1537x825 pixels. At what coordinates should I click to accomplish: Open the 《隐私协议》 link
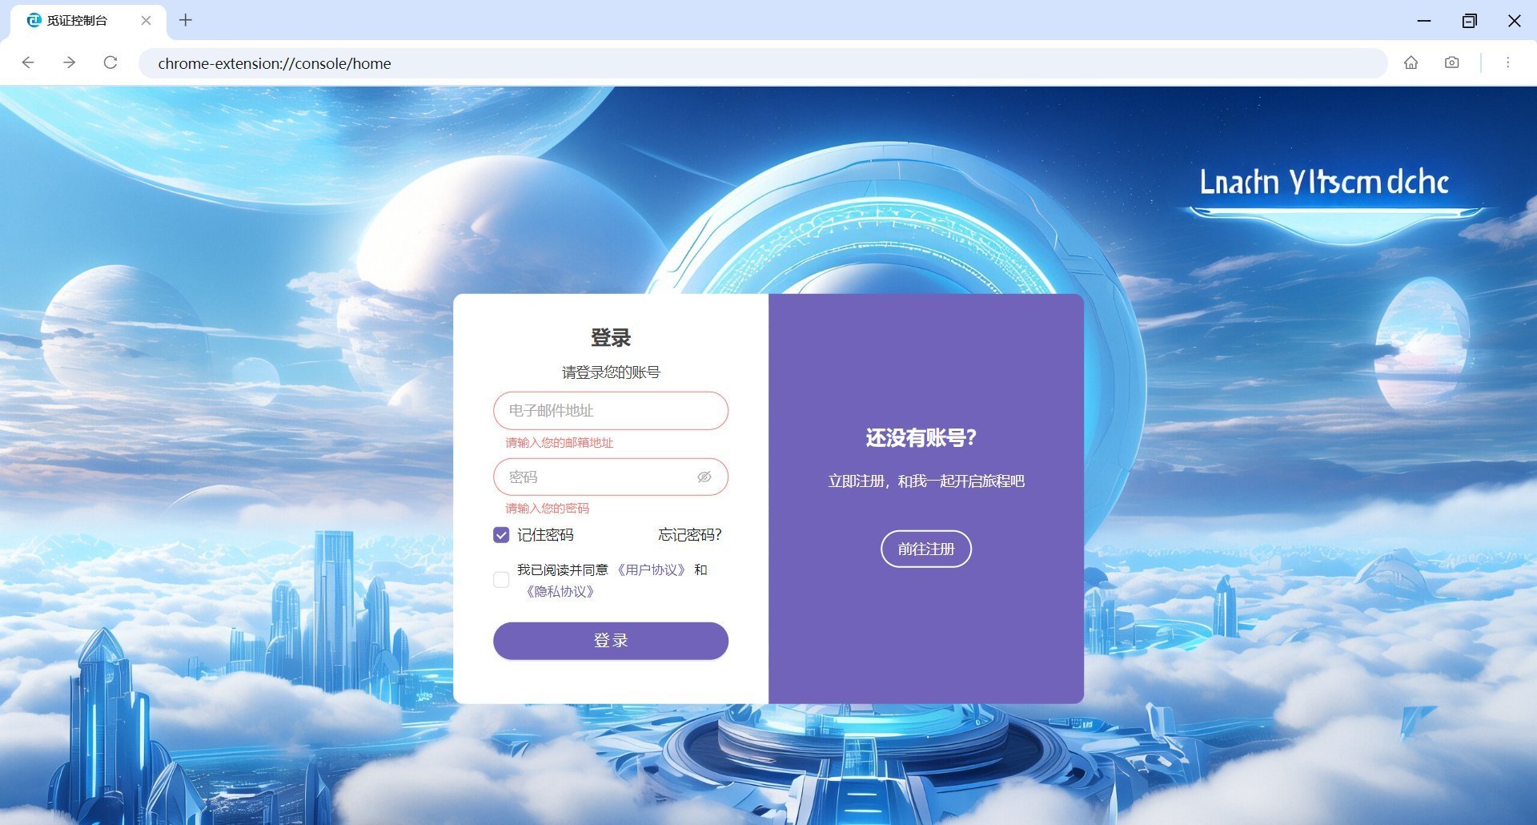pos(560,592)
